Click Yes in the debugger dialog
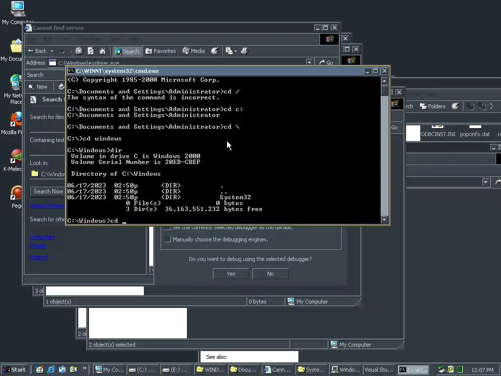This screenshot has width=501, height=376. (231, 274)
